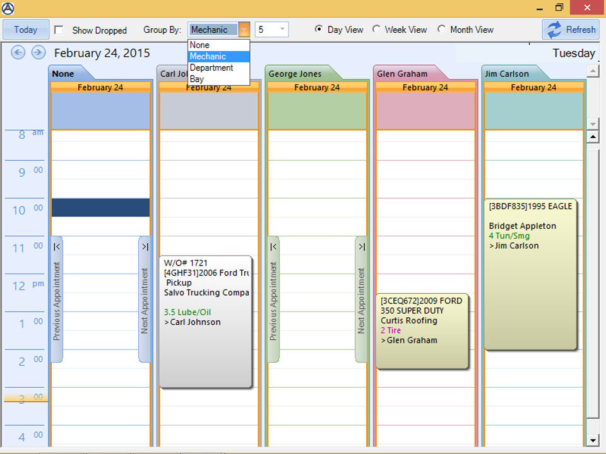The width and height of the screenshot is (606, 454).
Task: Click the 8 am time label
Action: 31,134
